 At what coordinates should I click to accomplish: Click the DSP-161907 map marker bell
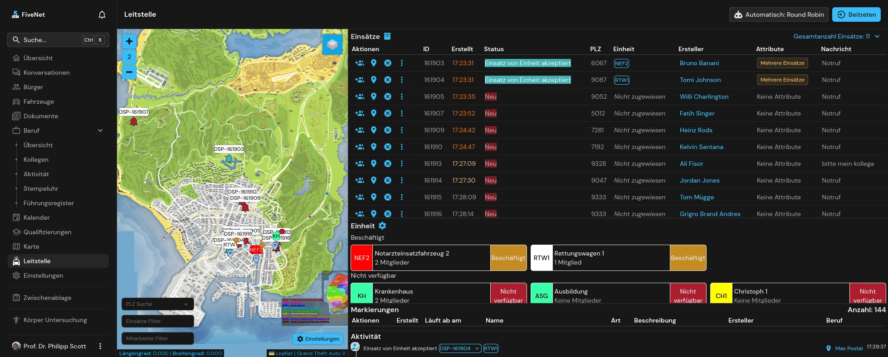point(134,121)
